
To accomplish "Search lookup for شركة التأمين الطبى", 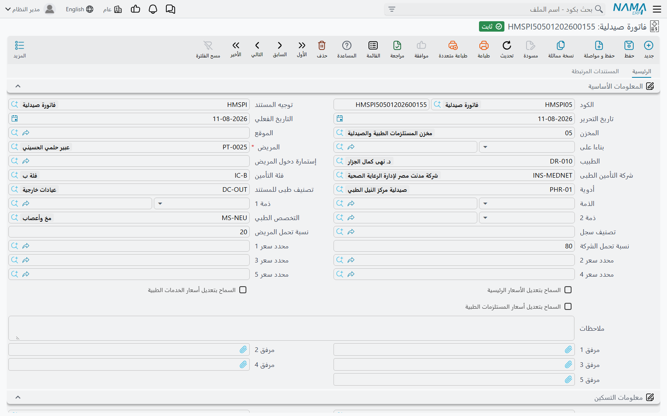I will (x=340, y=175).
